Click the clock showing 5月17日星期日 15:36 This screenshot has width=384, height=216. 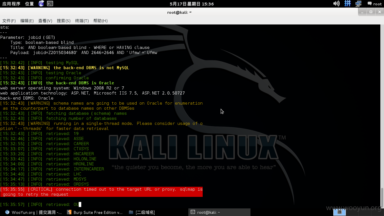(x=192, y=4)
